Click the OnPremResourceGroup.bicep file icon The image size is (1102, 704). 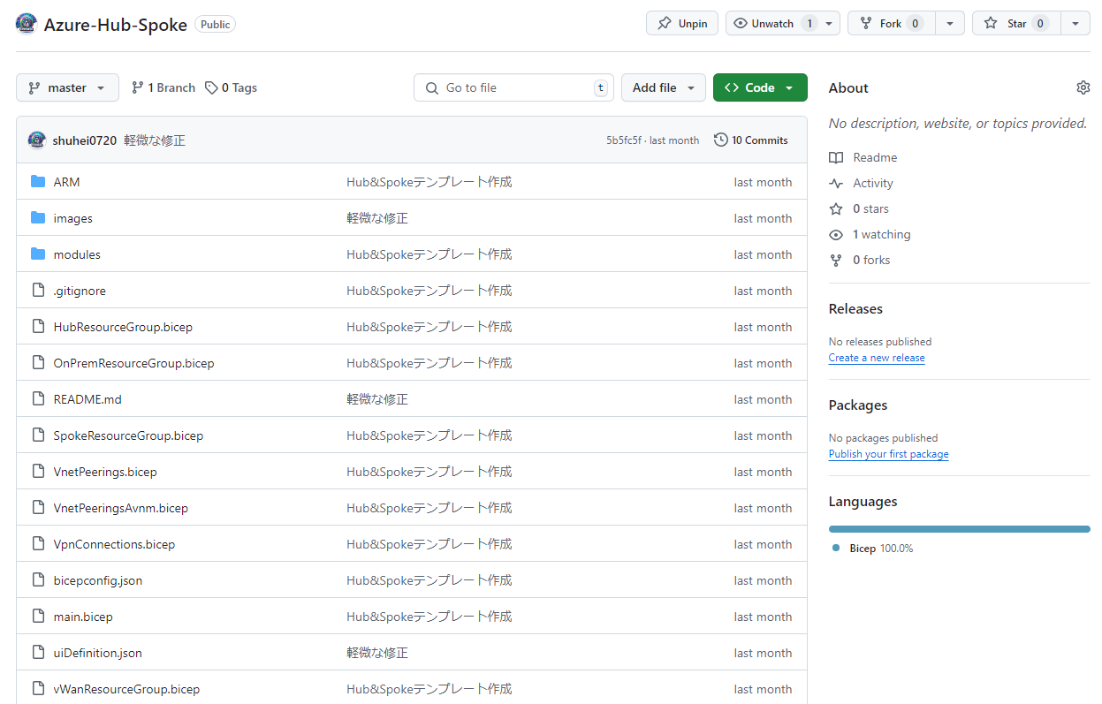[x=38, y=363]
